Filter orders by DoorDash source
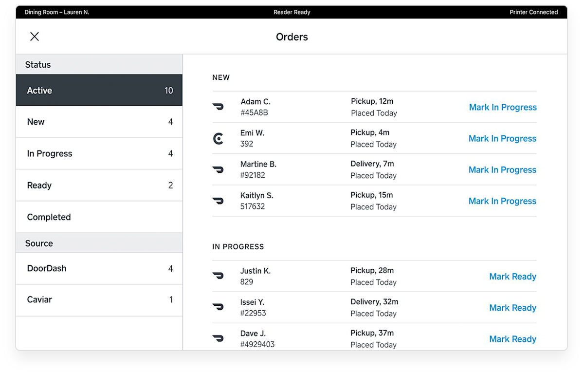 click(x=99, y=268)
